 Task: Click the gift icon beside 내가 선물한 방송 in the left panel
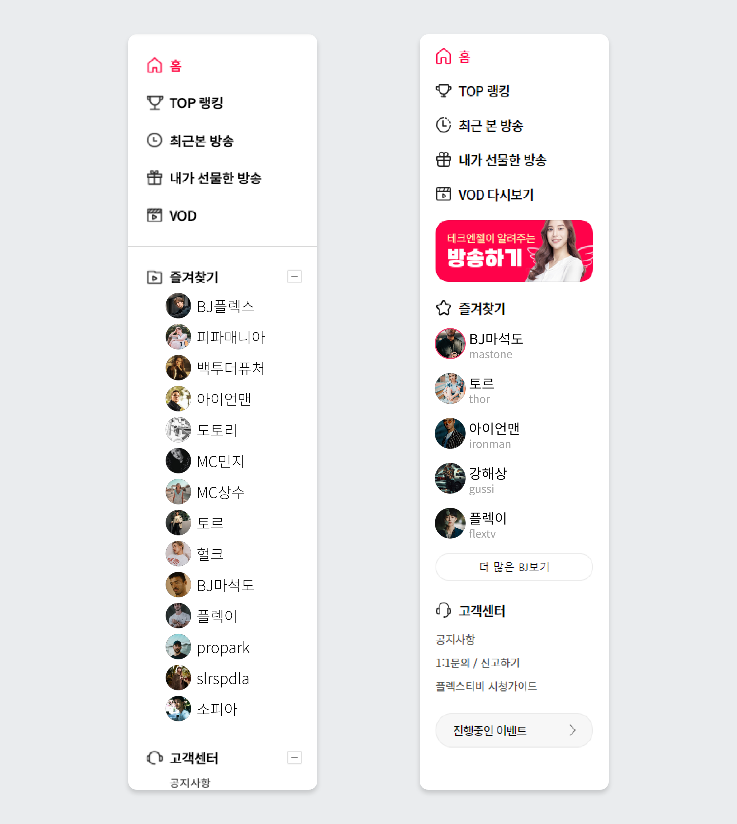click(x=154, y=178)
